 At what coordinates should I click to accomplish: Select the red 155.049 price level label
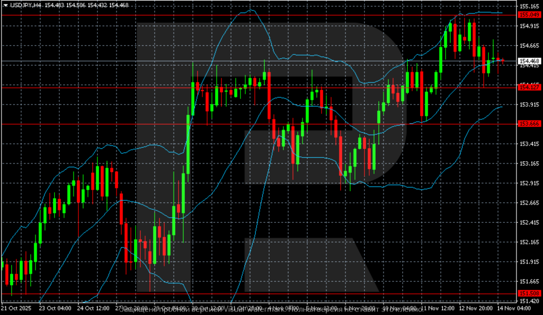point(528,14)
